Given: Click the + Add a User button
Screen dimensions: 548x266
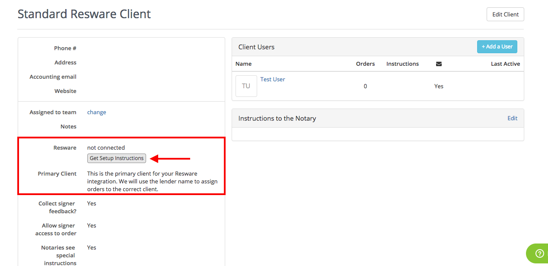Looking at the screenshot, I should click(x=497, y=46).
